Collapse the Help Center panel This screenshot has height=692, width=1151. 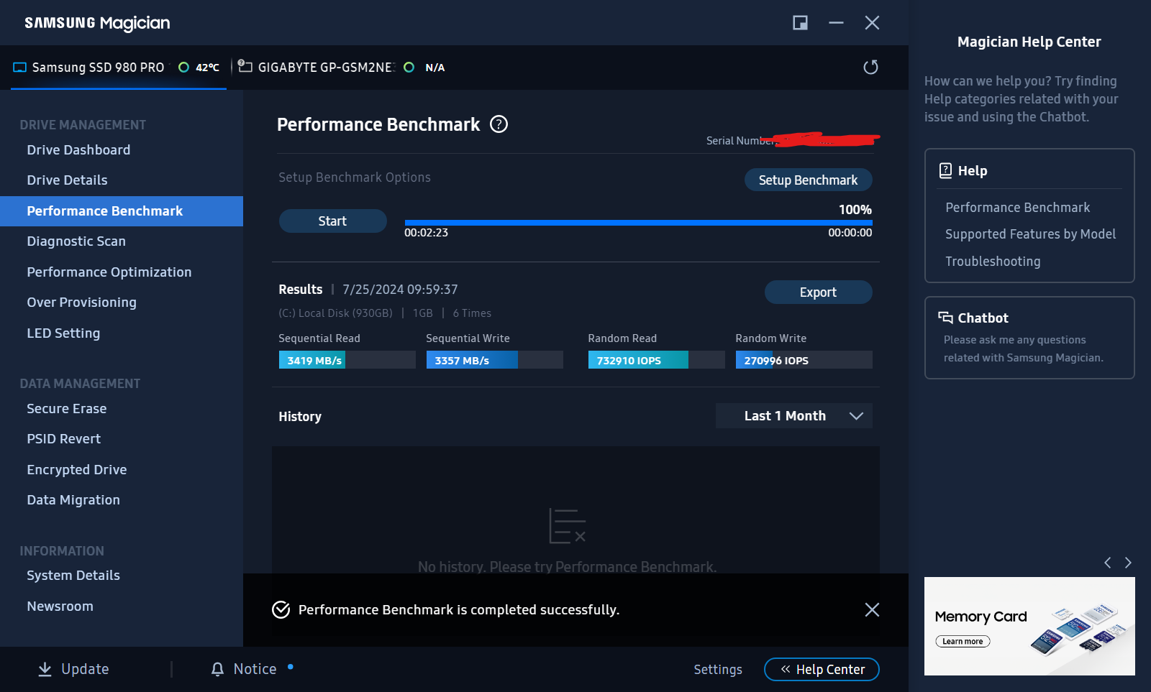[x=822, y=669]
